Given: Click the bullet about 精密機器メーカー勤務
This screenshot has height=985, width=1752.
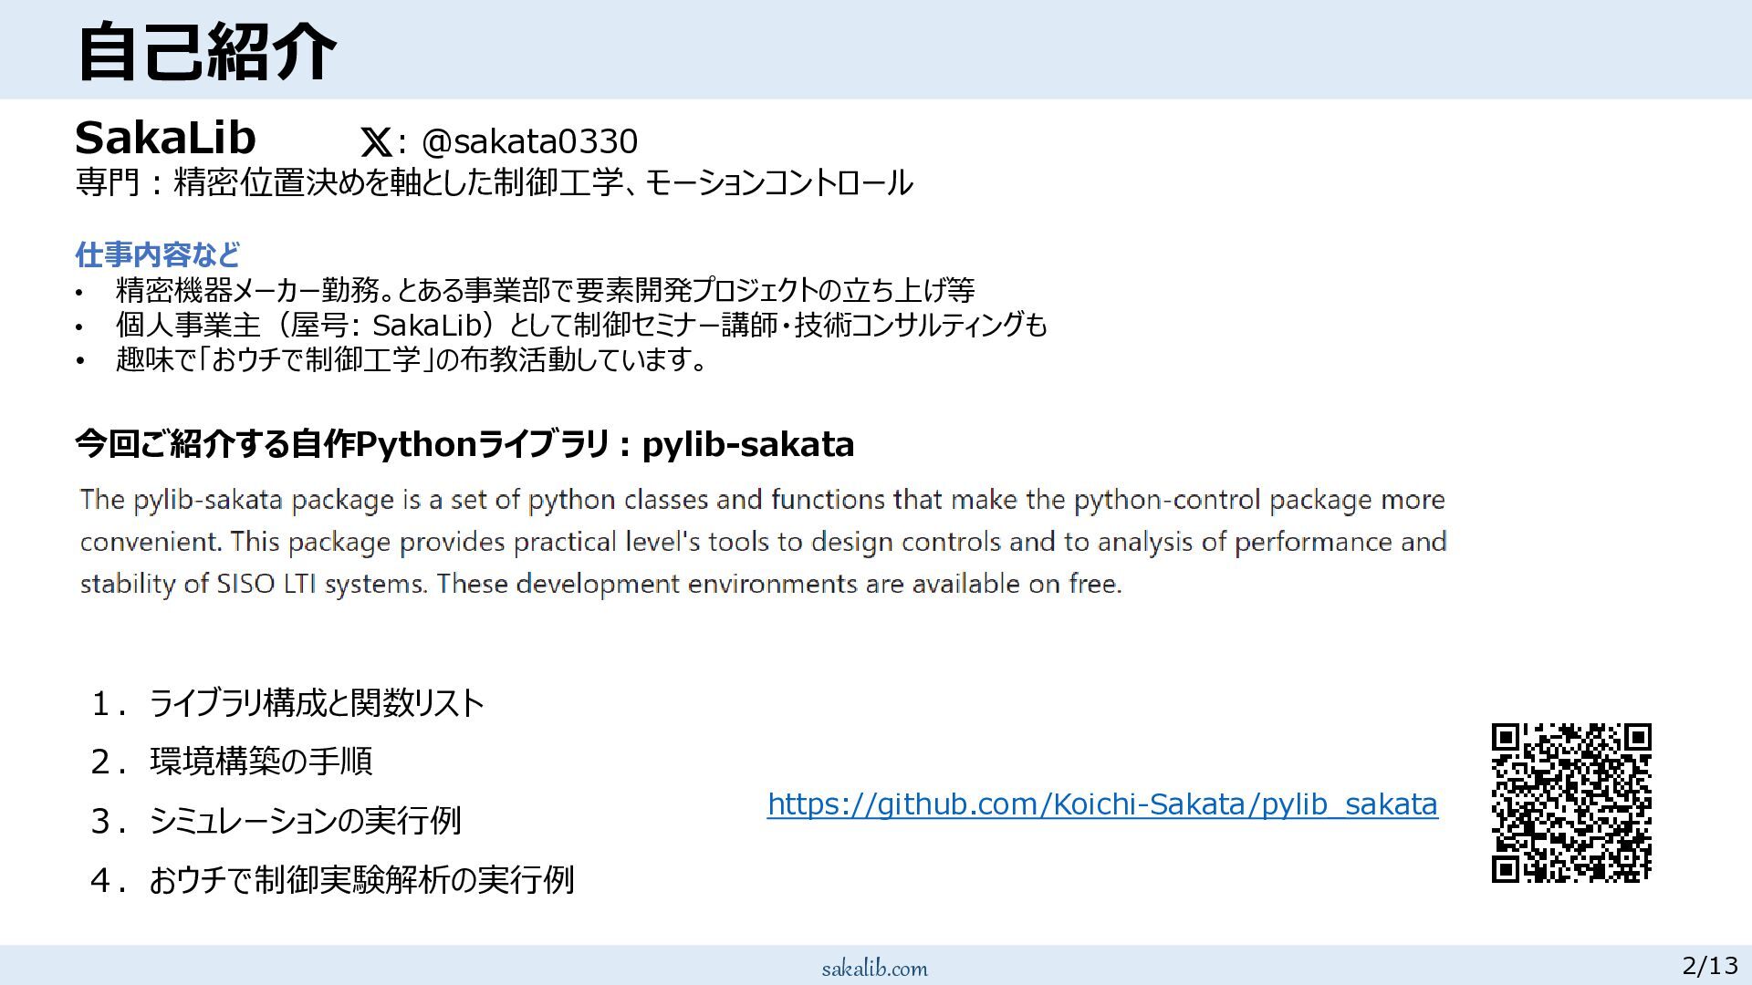Looking at the screenshot, I should [545, 291].
